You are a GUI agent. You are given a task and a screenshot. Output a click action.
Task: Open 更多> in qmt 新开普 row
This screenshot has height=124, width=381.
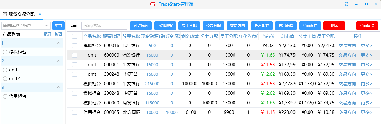pos(366,74)
